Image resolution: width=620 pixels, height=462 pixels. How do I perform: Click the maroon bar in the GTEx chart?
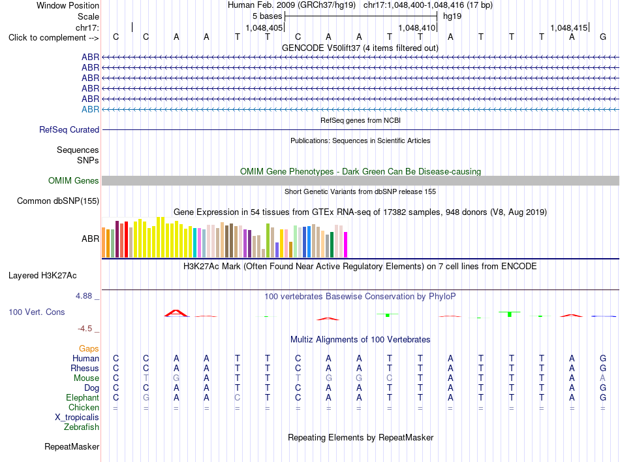pyautogui.click(x=117, y=239)
